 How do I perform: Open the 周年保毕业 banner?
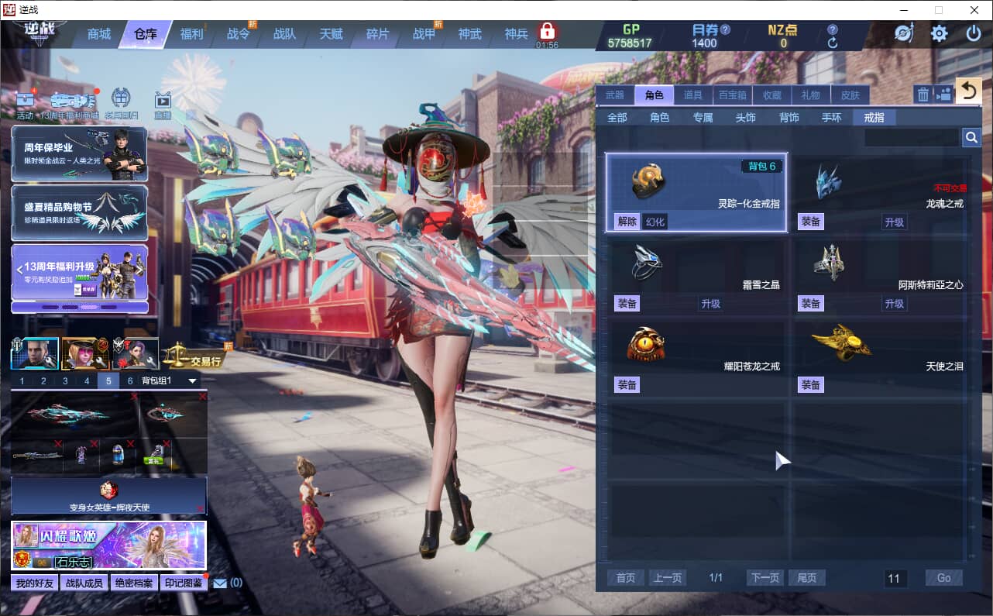tap(79, 153)
